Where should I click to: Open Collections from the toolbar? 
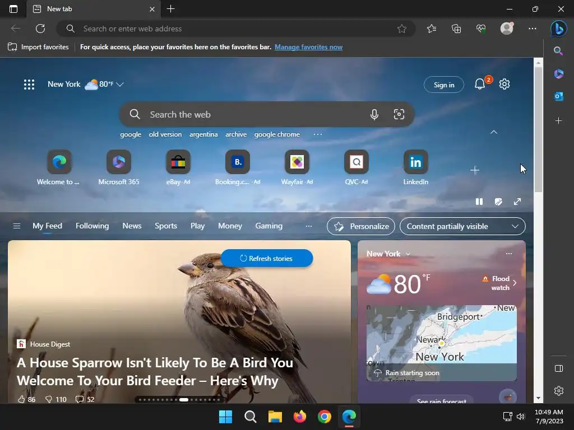[456, 29]
